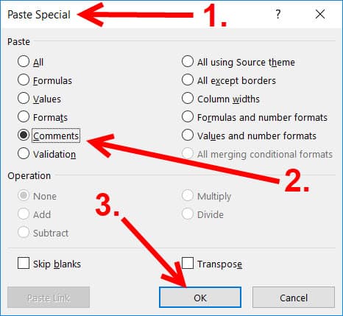Enable the Skip blanks checkbox

[24, 263]
